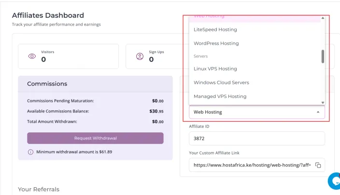Click the Sign Ups user icon

click(140, 56)
